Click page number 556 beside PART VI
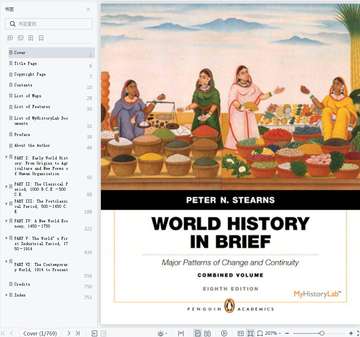The image size is (360, 337). tap(88, 276)
